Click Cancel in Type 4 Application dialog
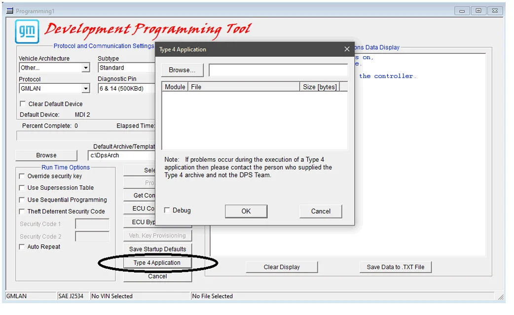Viewport: 514px width, 315px height. coord(321,211)
